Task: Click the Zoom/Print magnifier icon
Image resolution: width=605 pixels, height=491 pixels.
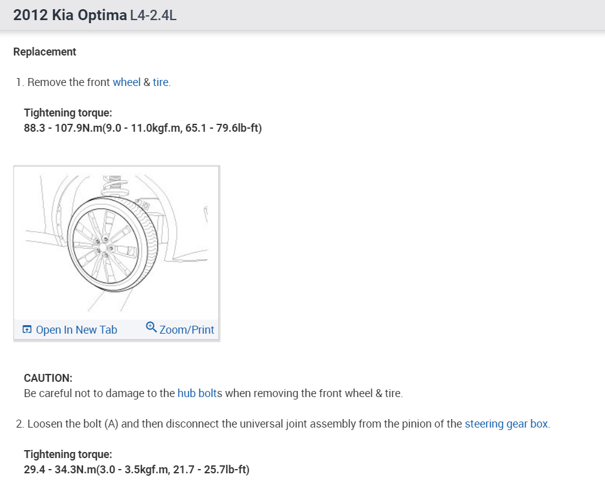Action: coord(151,328)
